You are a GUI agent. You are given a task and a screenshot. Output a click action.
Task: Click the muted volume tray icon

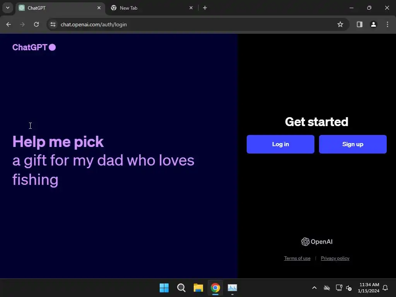coord(349,288)
